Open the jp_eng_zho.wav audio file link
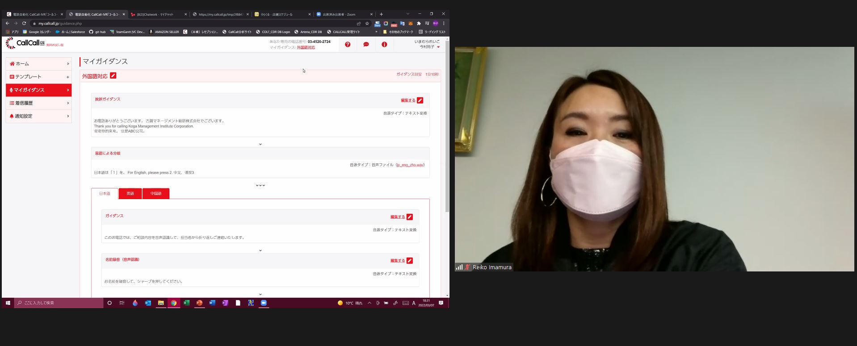This screenshot has width=857, height=346. [x=410, y=165]
